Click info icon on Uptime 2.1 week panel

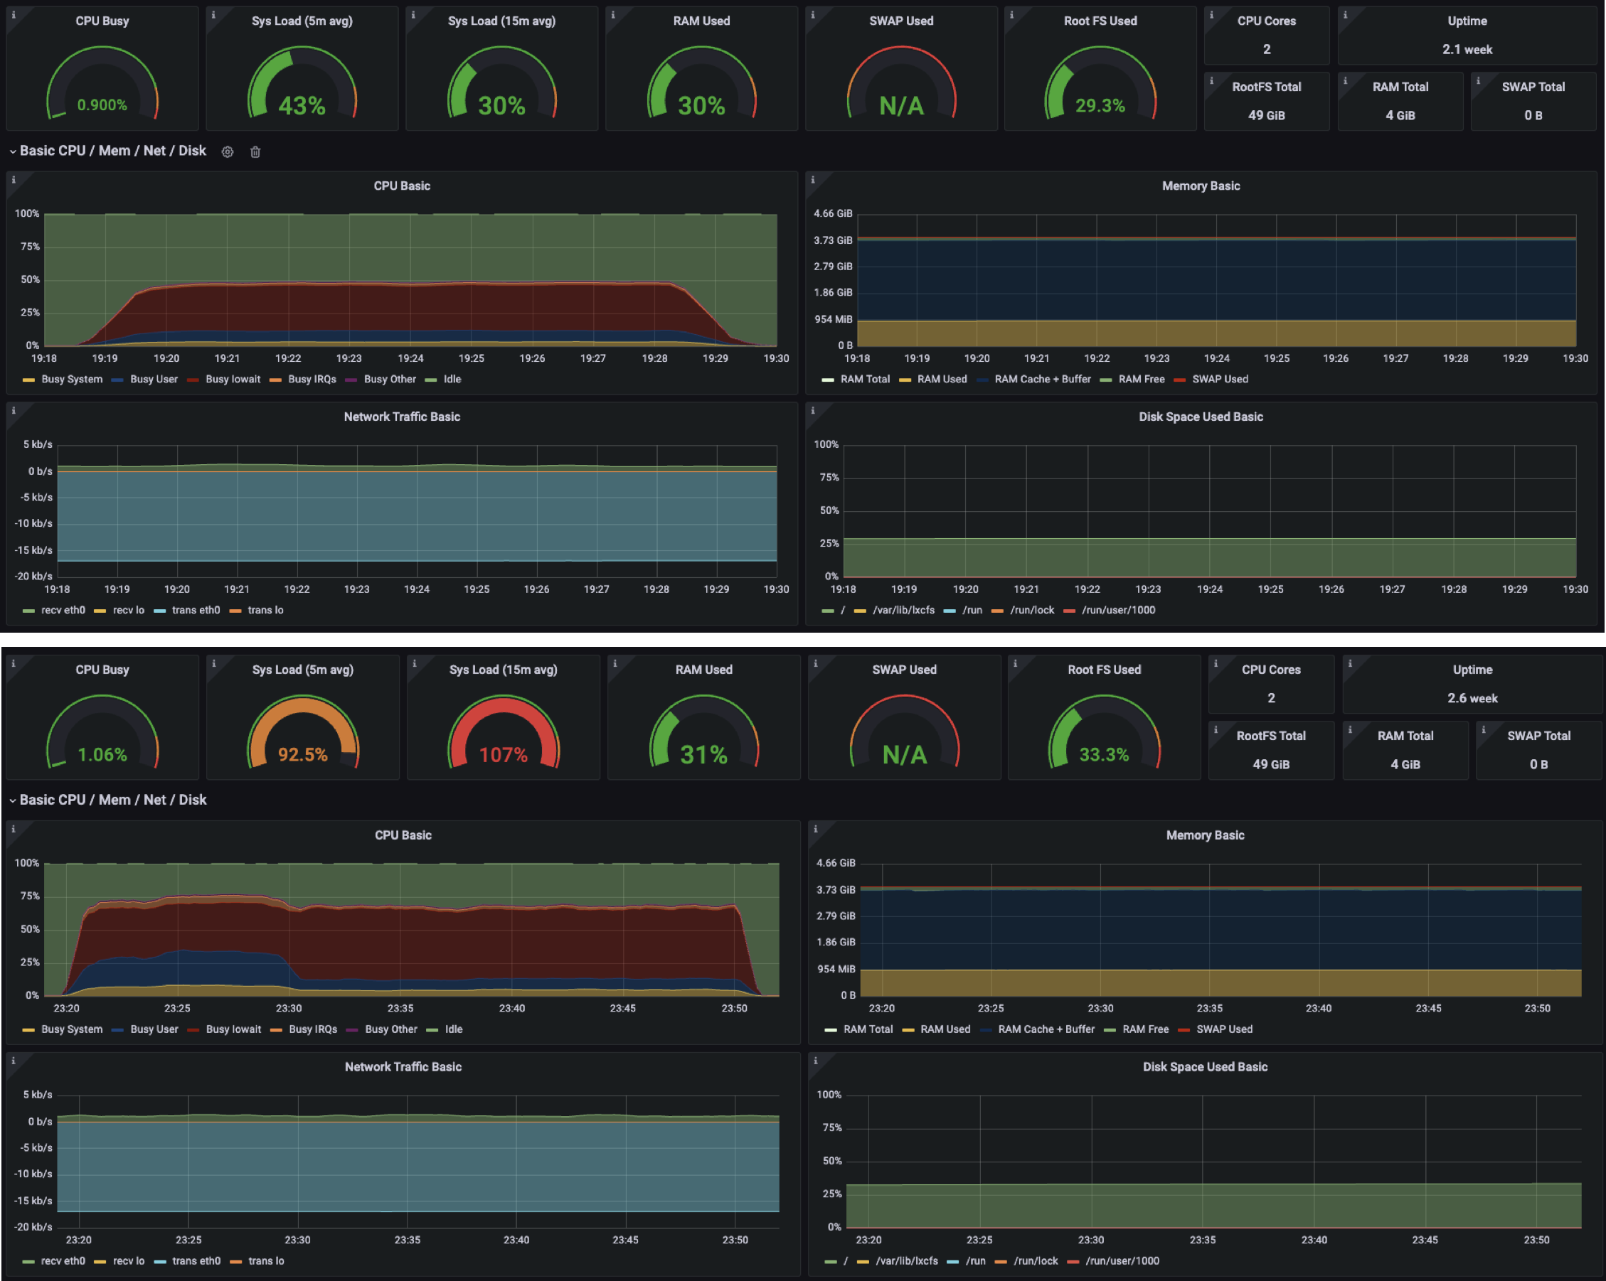[1345, 15]
